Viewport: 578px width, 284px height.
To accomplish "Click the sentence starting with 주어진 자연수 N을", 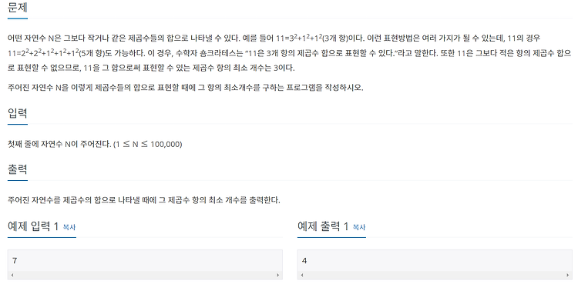I will [186, 88].
